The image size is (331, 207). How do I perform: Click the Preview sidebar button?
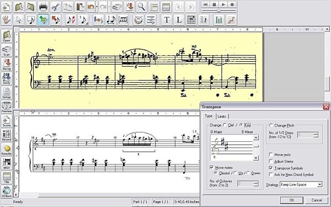pyautogui.click(x=7, y=107)
